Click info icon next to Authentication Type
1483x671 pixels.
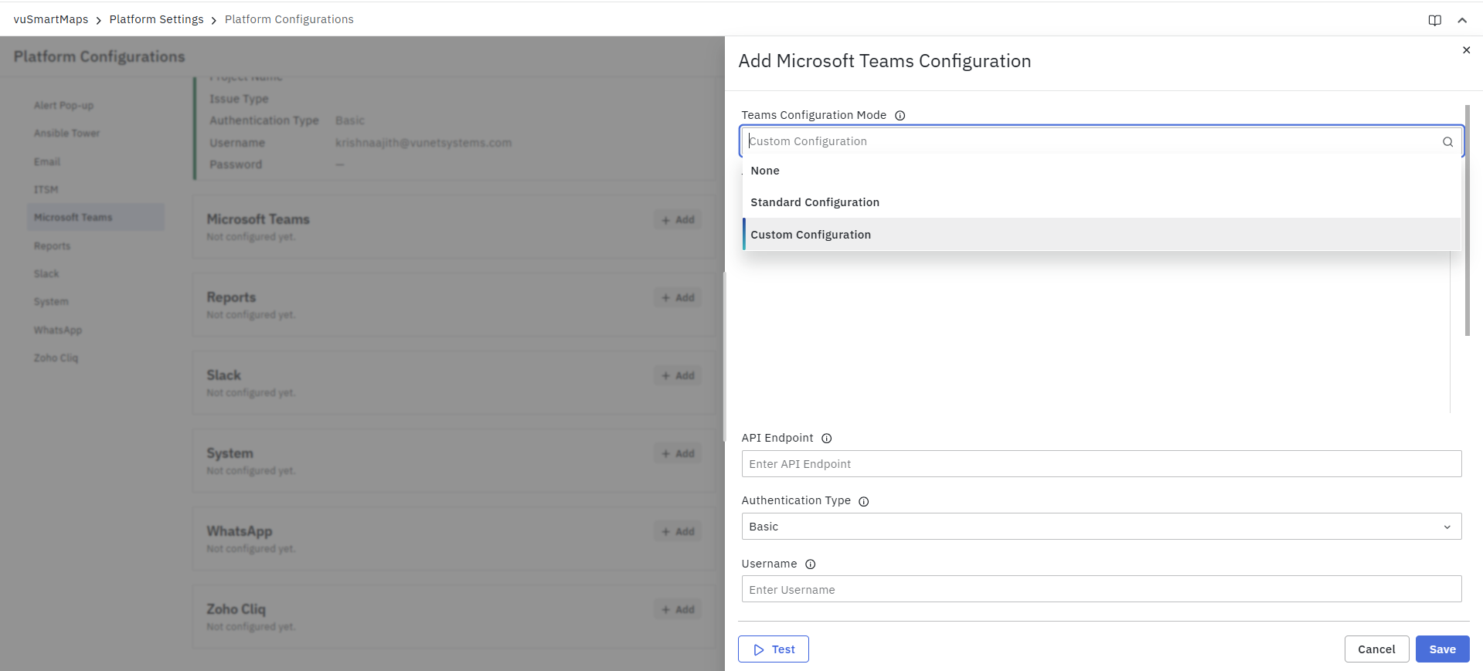[863, 502]
